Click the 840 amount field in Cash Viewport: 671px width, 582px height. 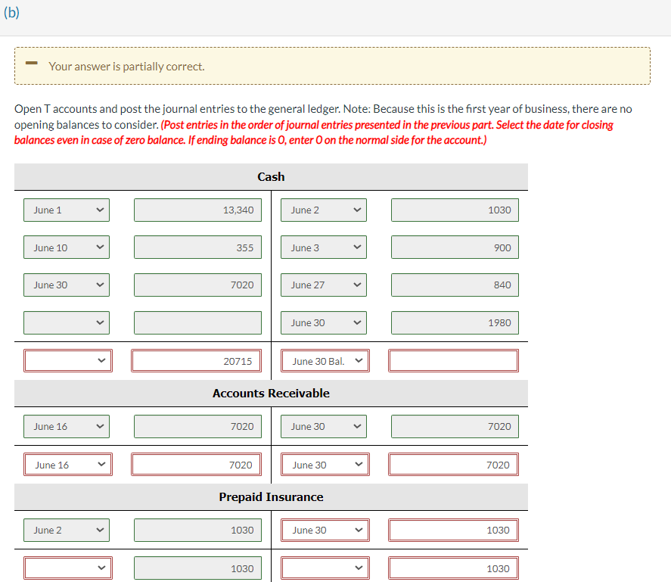455,285
